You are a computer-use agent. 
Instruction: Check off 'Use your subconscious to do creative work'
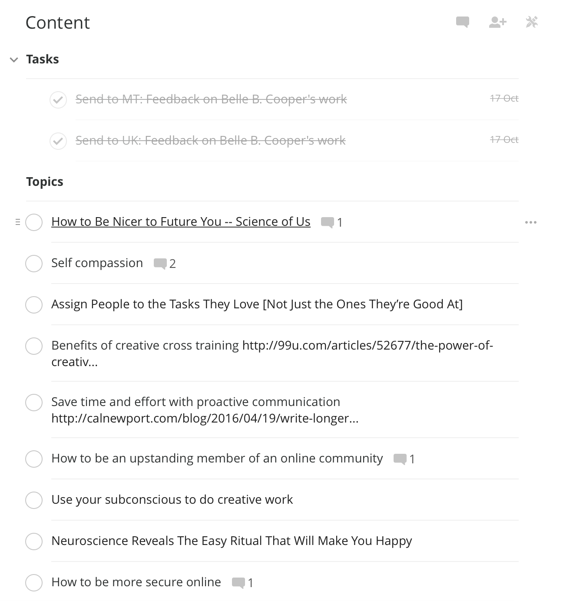click(33, 500)
